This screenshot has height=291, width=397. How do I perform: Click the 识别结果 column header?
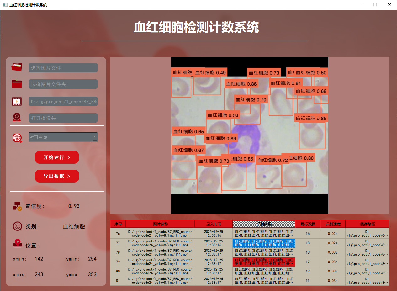(x=264, y=224)
